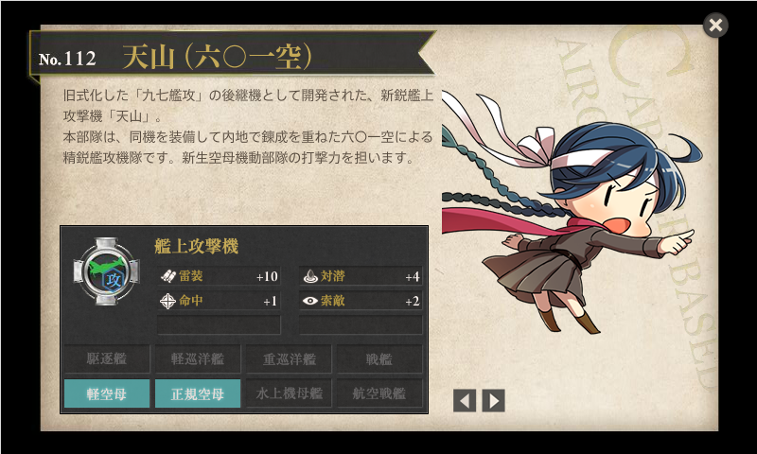This screenshot has height=454, width=757.
Task: Click the torpedo bomber 攻 equipment type icon
Action: [106, 271]
